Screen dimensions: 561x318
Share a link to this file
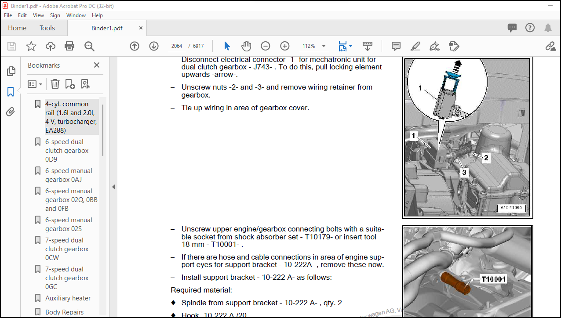[550, 46]
